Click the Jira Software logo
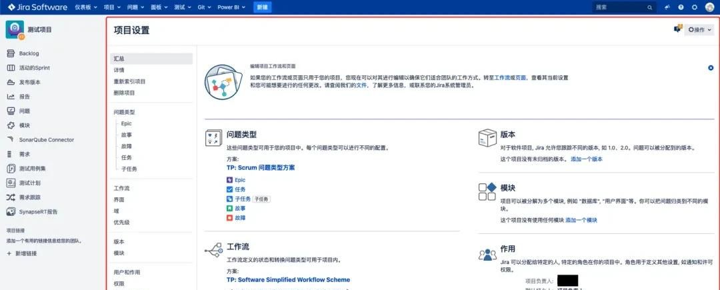 (37, 7)
